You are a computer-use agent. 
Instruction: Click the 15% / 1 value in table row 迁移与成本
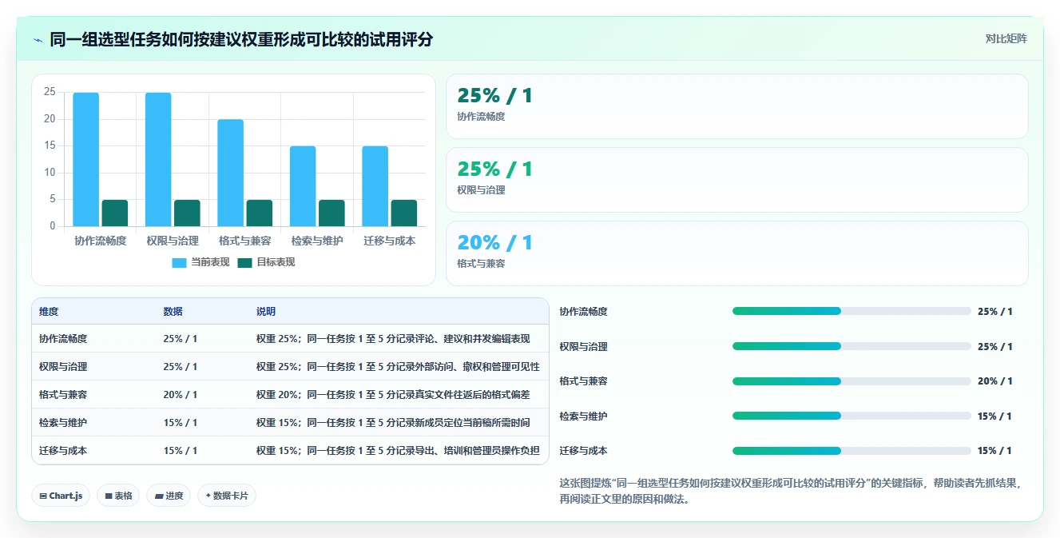[181, 451]
